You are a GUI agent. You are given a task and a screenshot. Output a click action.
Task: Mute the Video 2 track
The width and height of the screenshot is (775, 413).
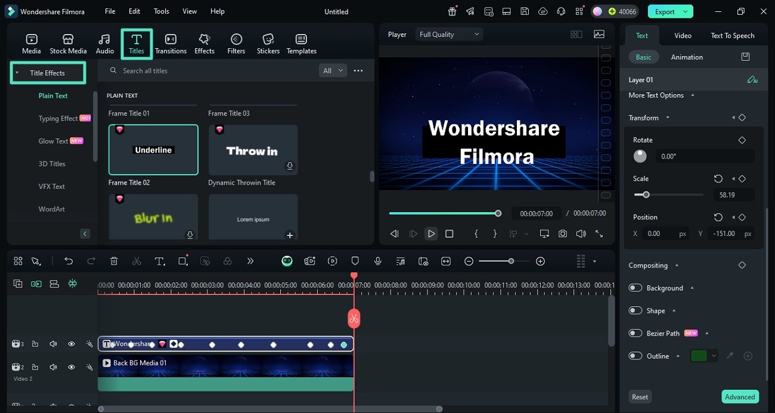tap(53, 367)
